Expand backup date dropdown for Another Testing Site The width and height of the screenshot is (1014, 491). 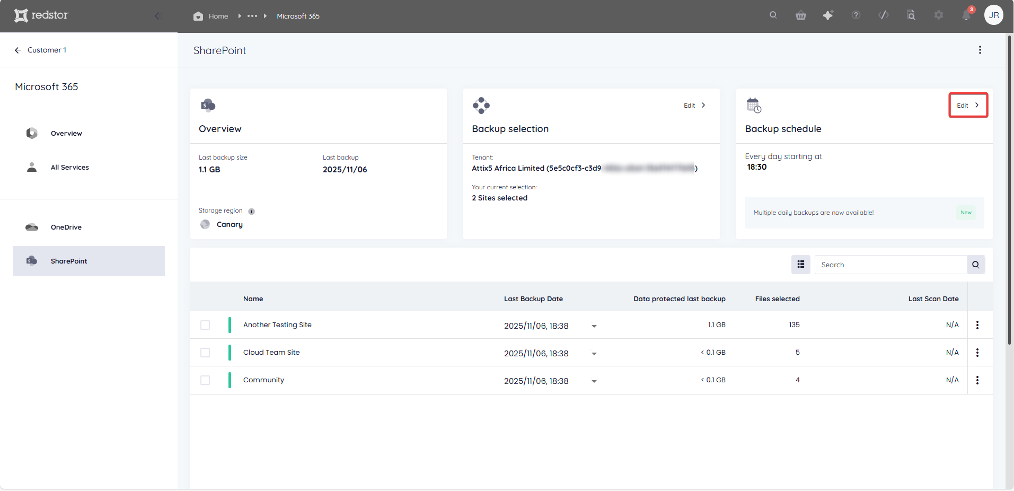594,326
